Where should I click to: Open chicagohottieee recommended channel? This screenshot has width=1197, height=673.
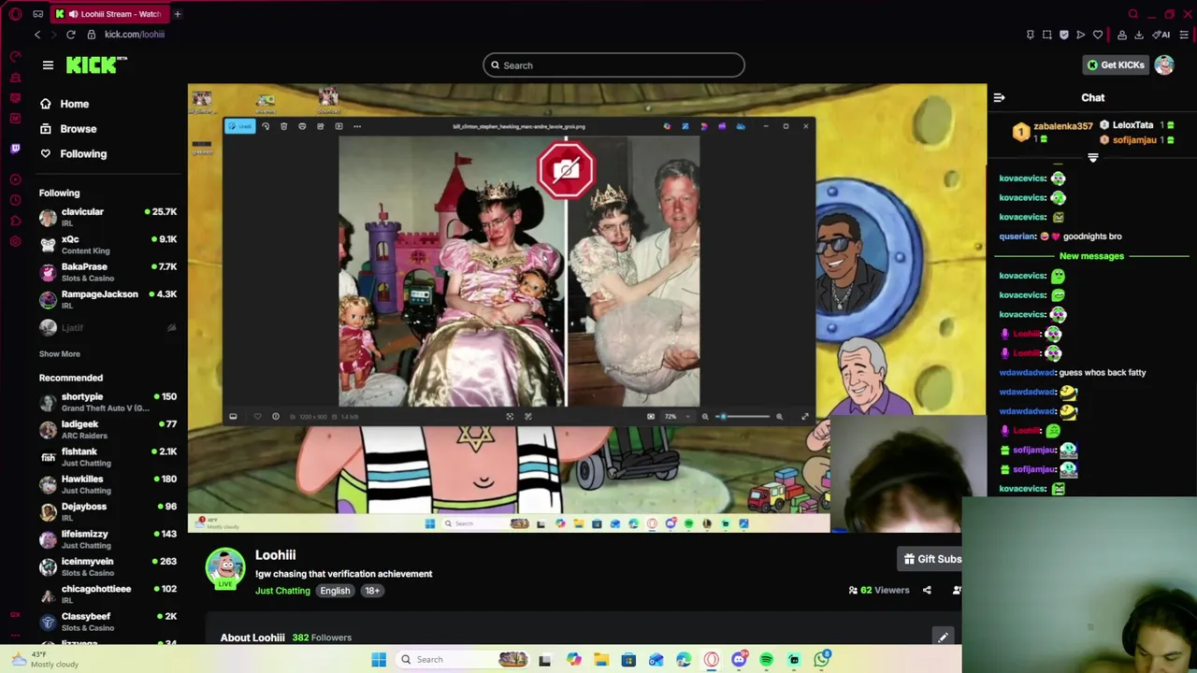pos(108,594)
